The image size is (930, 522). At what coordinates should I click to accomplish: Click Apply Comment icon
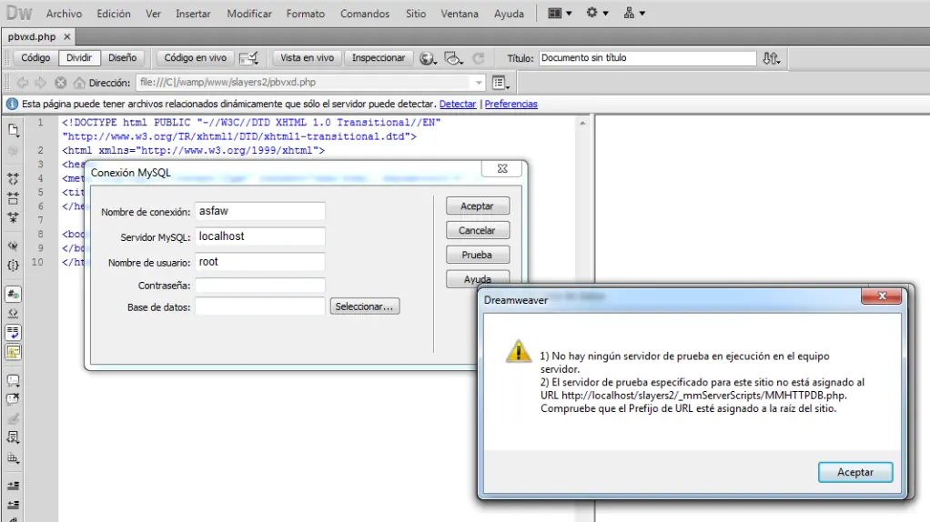click(13, 380)
